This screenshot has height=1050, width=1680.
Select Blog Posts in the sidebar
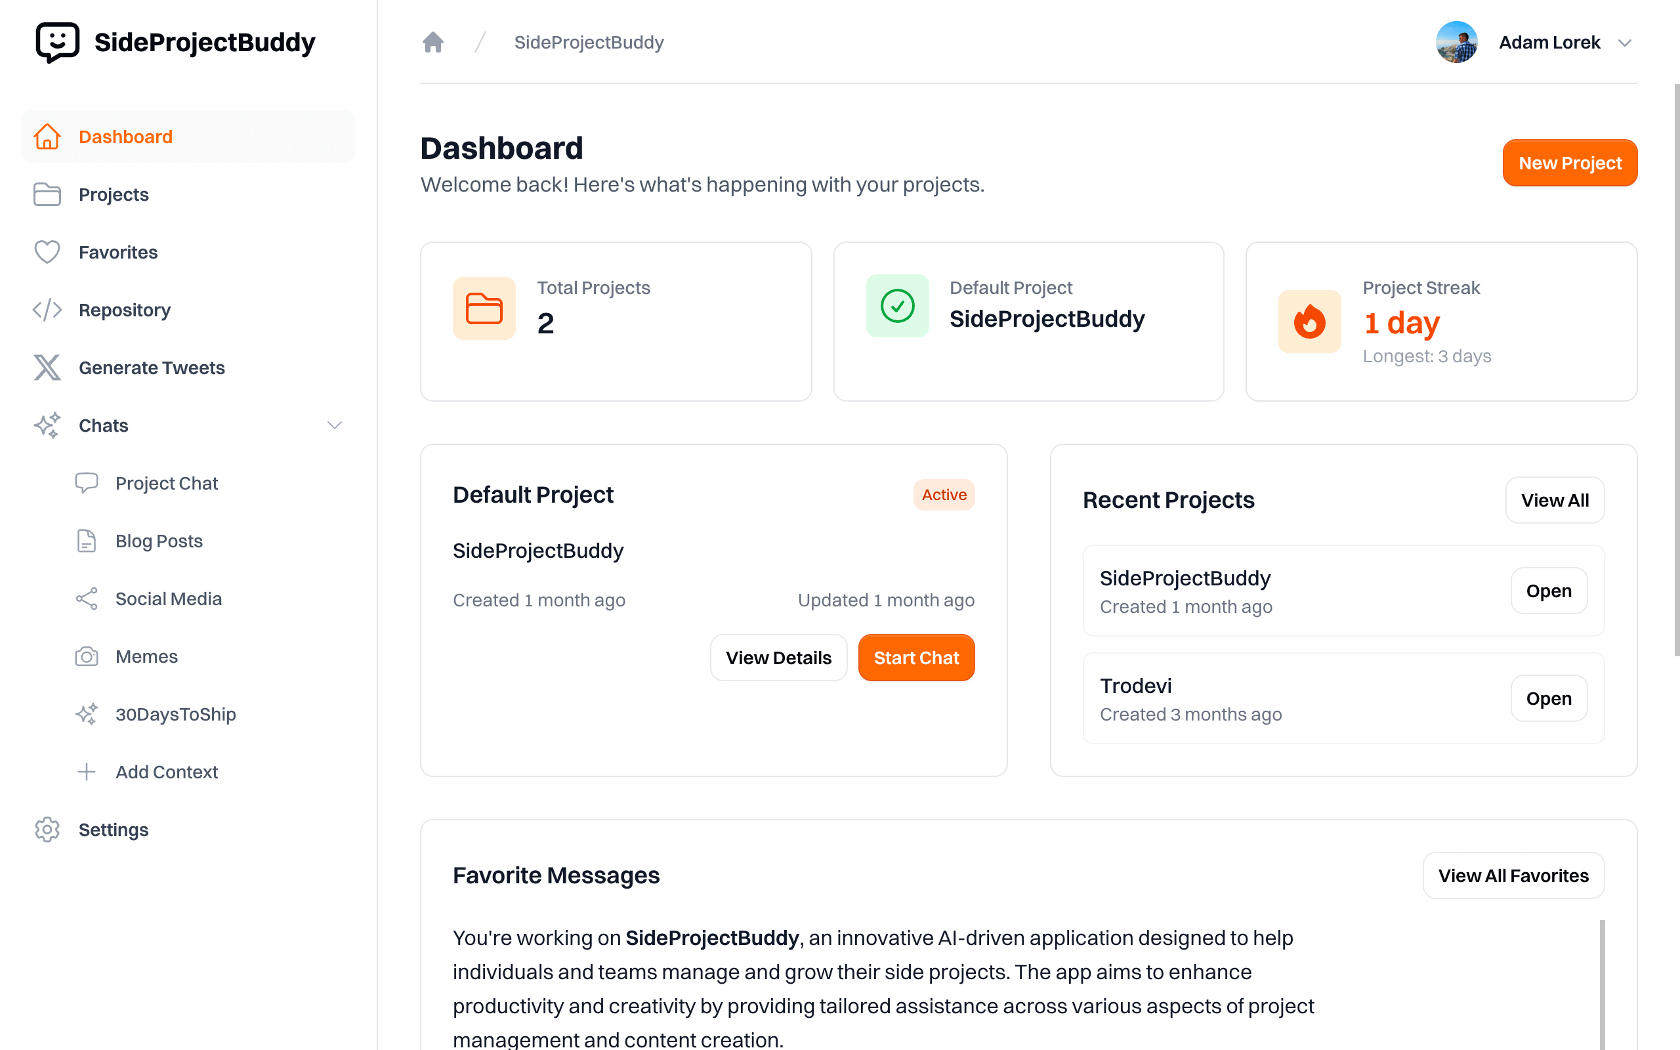pyautogui.click(x=159, y=541)
